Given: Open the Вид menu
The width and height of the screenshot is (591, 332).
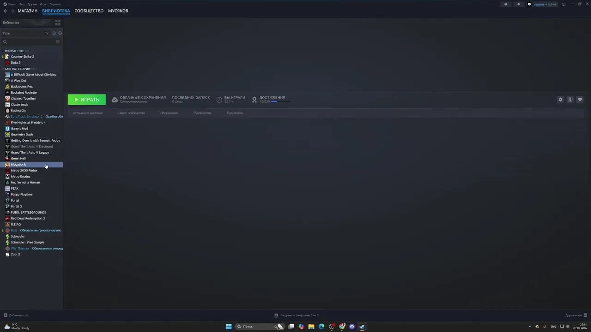Looking at the screenshot, I should point(22,4).
